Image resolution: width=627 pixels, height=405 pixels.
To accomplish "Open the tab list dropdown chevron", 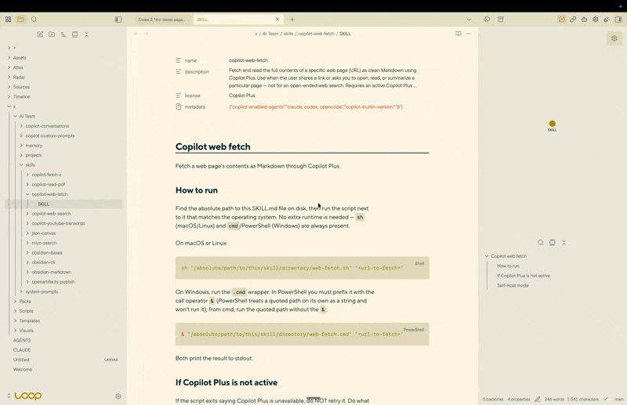I will click(469, 19).
